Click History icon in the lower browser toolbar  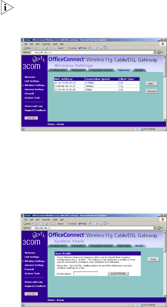click(x=90, y=224)
